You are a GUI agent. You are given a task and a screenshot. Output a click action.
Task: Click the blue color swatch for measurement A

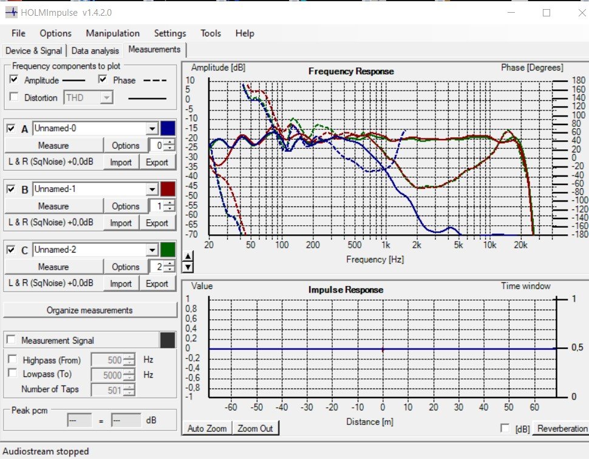168,128
